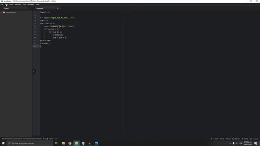Open the View menu
Viewport: 260px width, 146px height.
11,4
